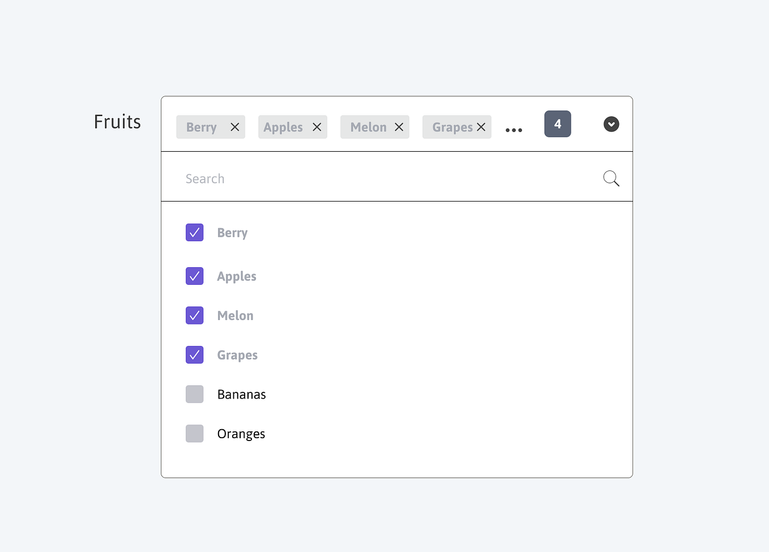Click the magnifying glass search icon

[x=611, y=178]
